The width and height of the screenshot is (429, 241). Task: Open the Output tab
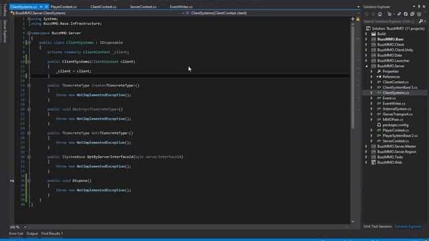(32, 234)
